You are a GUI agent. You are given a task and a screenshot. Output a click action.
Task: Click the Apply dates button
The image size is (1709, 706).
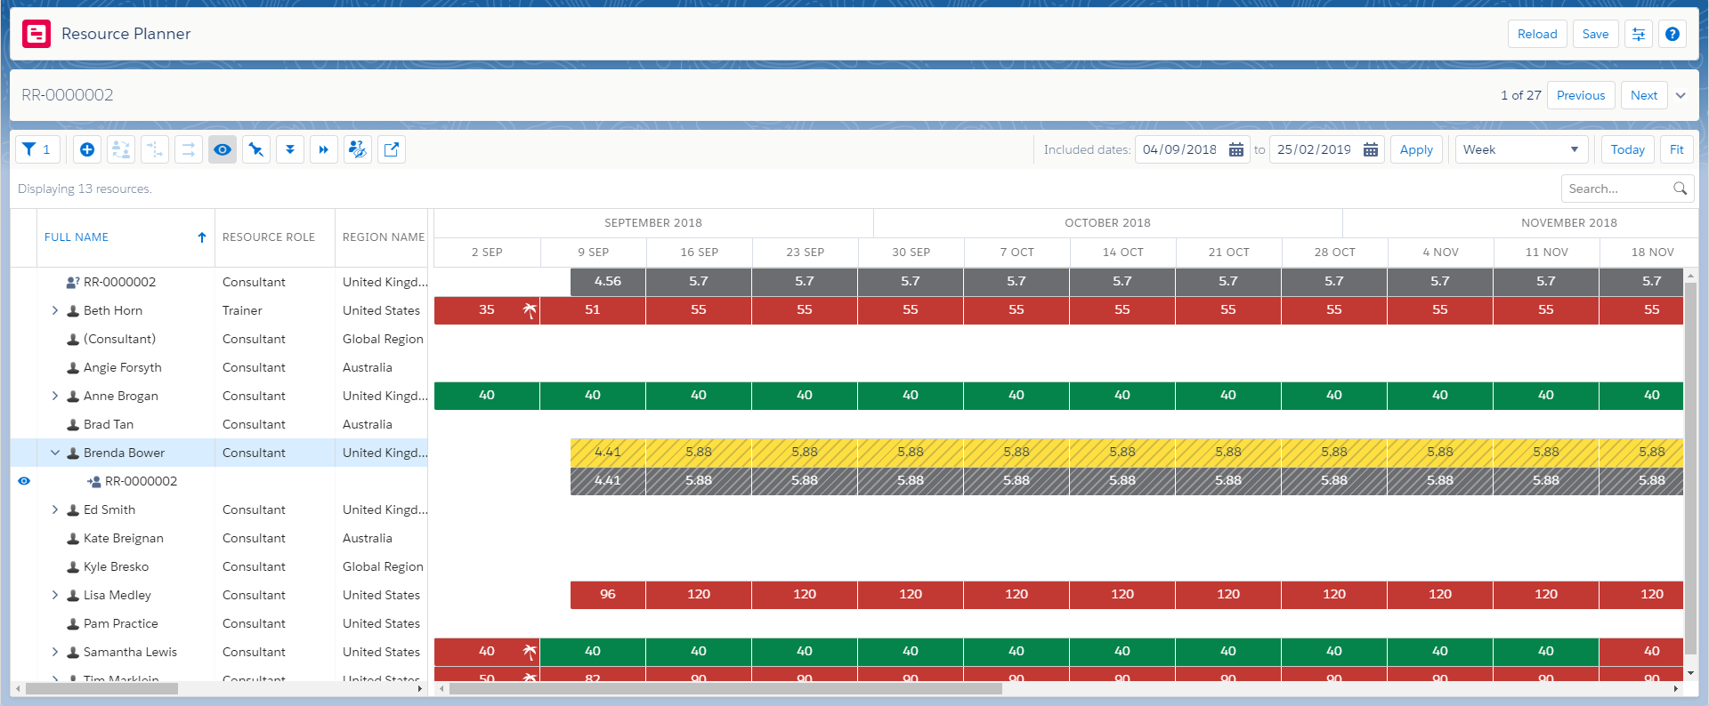point(1415,149)
